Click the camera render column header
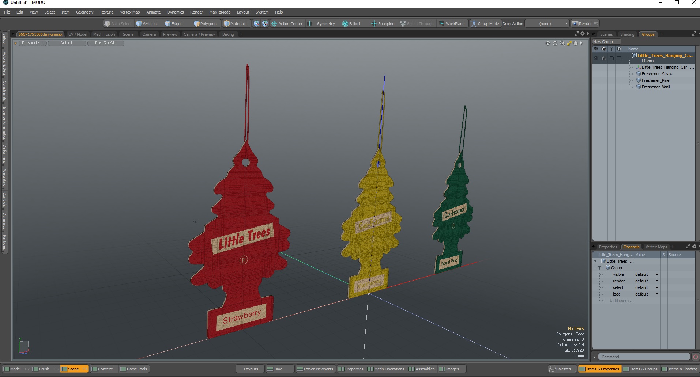This screenshot has height=377, width=700. click(x=604, y=49)
